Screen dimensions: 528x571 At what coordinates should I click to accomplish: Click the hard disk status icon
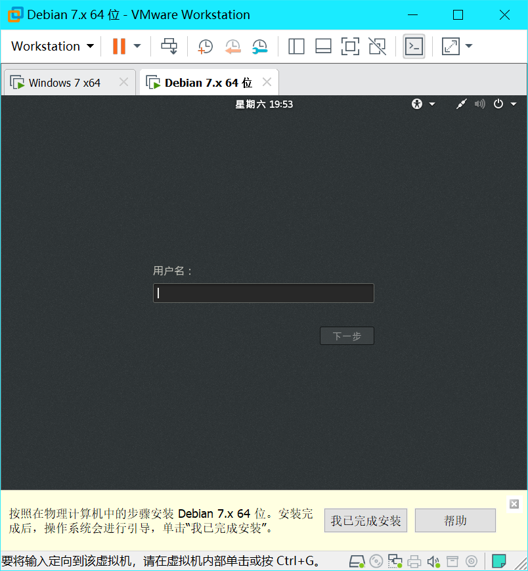click(357, 561)
